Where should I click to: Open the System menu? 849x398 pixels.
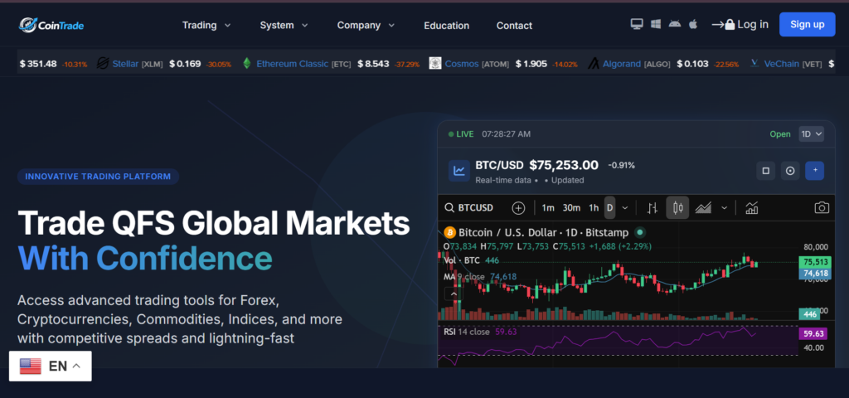[x=284, y=25]
